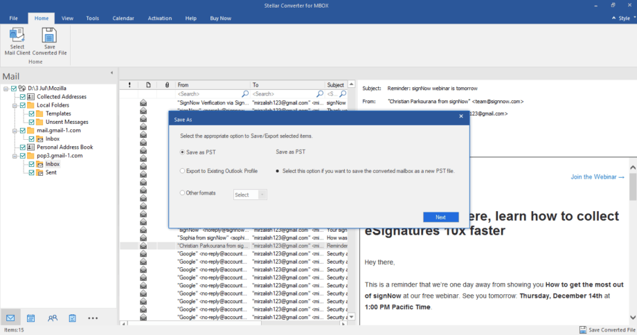Uncheck the Unsent Messages checkbox
Screen dimensions: 637x335
coord(31,122)
